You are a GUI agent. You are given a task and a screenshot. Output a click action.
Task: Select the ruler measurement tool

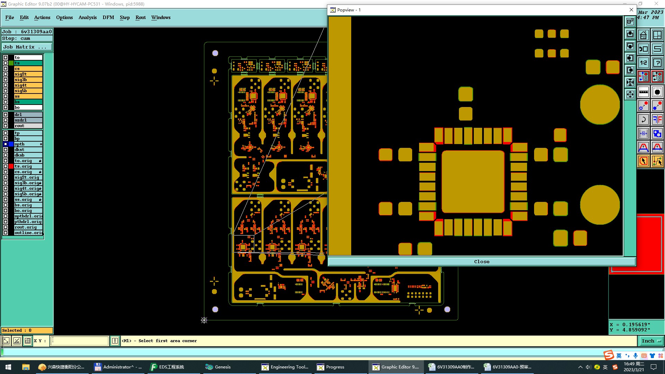(644, 92)
